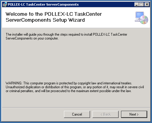Click the Unauthorized duplication warning sentence
This screenshot has width=152, height=123.
[x=75, y=87]
